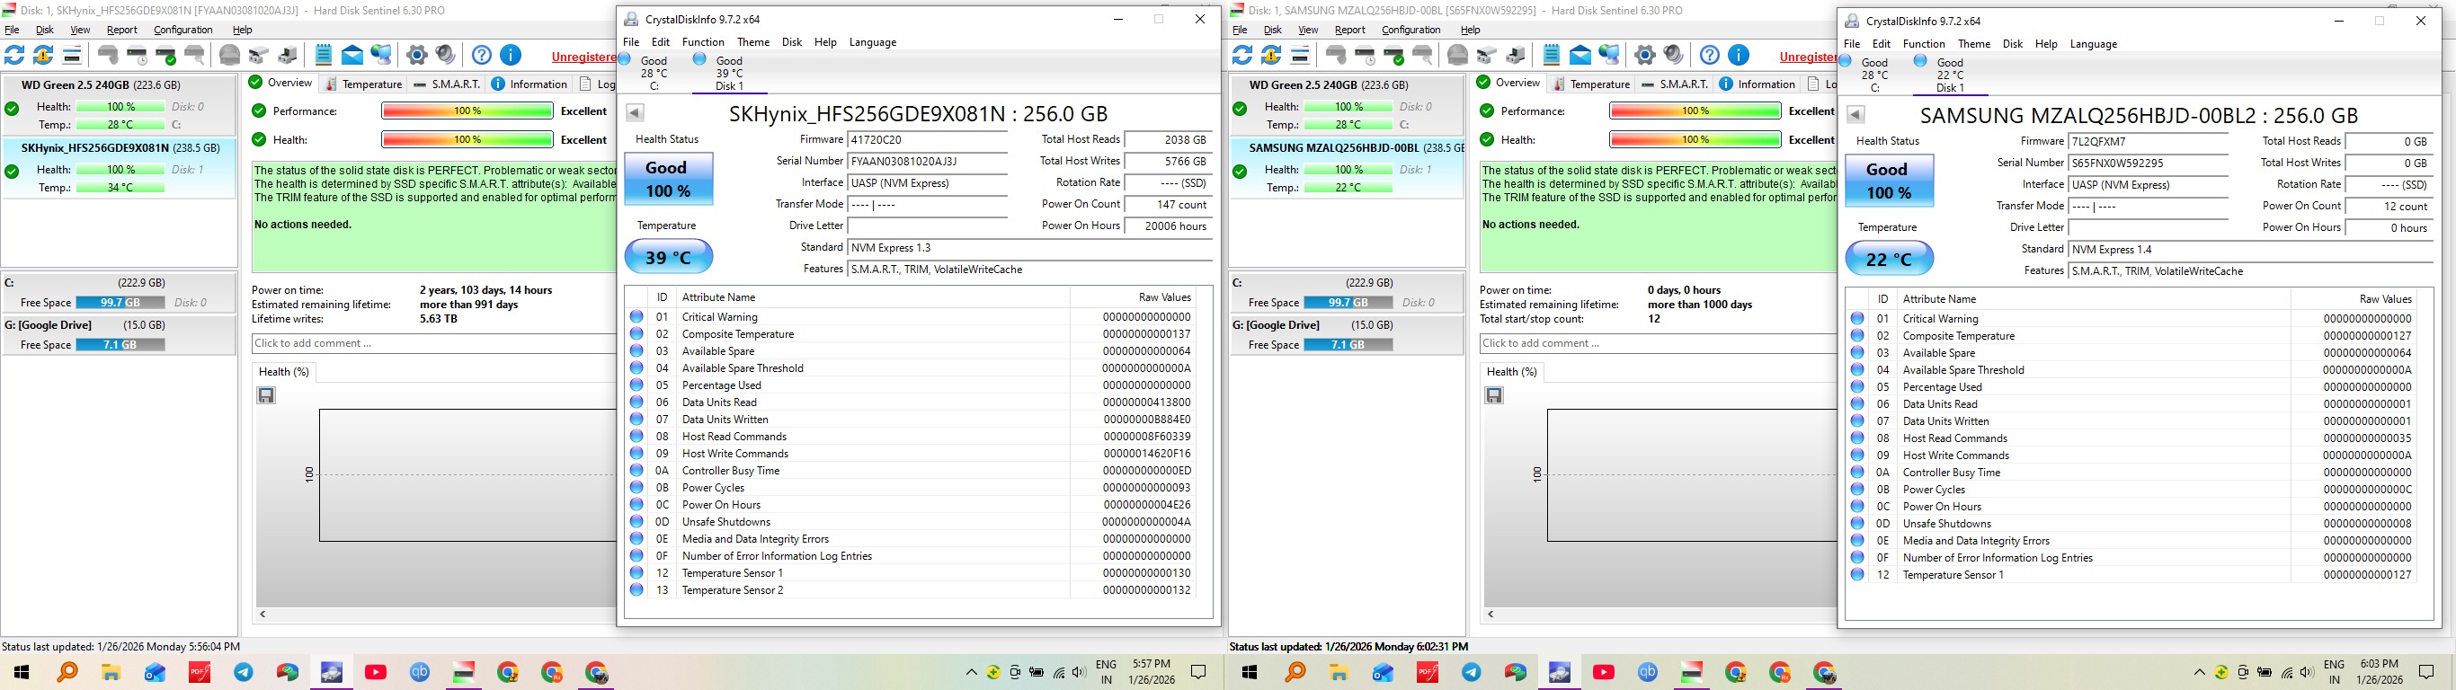2456x690 pixels.
Task: Click the refresh icon in SKHynix Hard Disk Sentinel toolbar
Action: point(15,56)
